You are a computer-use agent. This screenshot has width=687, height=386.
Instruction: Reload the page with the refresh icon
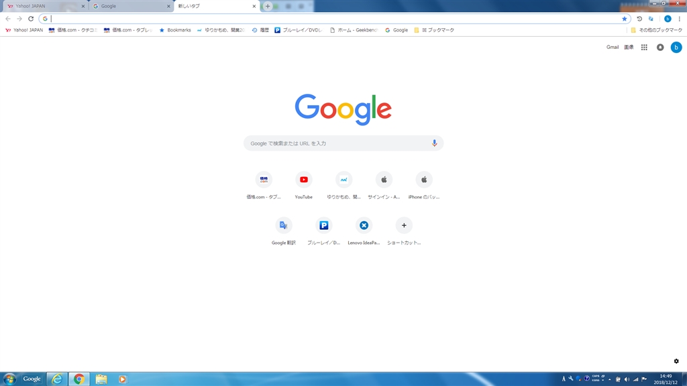pos(31,19)
